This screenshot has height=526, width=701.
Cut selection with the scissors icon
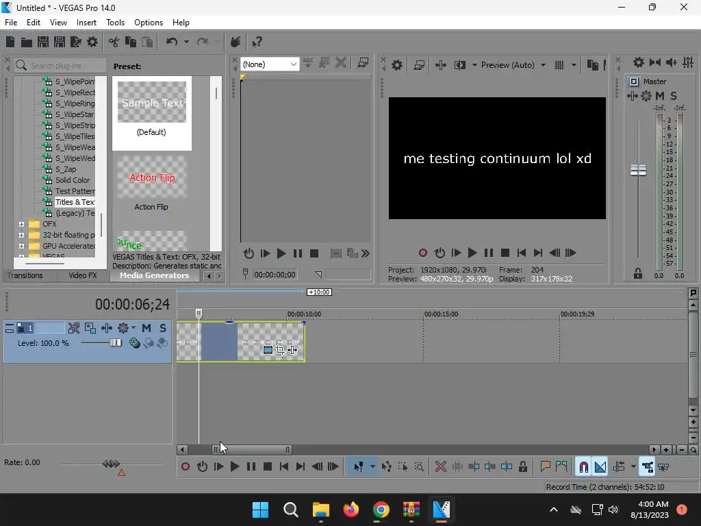[x=114, y=42]
